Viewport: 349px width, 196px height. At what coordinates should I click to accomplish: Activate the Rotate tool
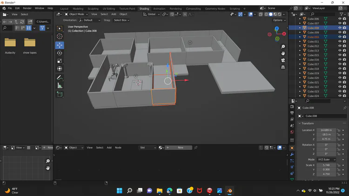[60, 53]
